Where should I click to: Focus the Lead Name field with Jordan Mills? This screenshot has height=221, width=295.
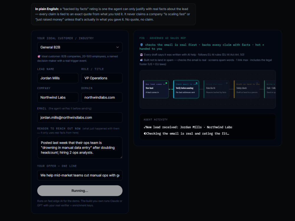[x=58, y=78]
